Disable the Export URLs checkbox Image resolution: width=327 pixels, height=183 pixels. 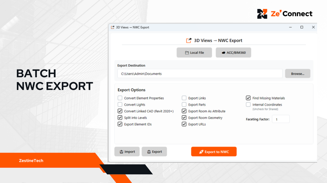click(184, 124)
